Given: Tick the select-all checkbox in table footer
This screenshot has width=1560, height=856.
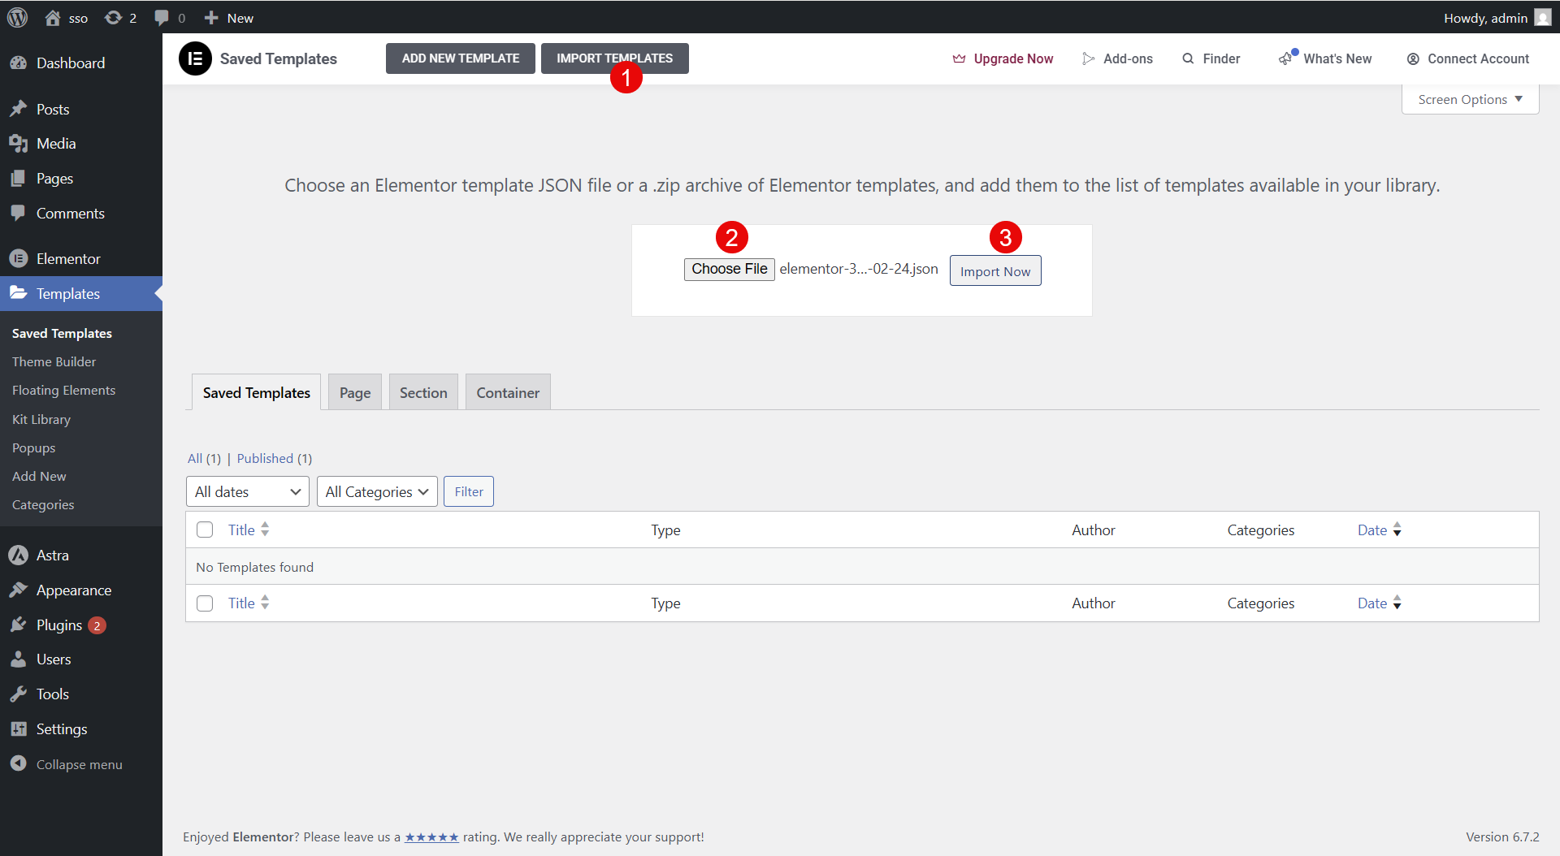Looking at the screenshot, I should click(205, 603).
